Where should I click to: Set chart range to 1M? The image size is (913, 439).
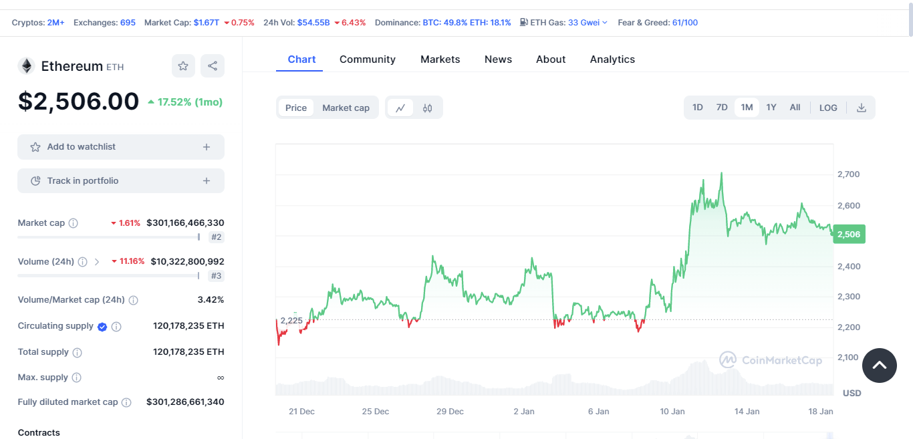click(x=747, y=108)
